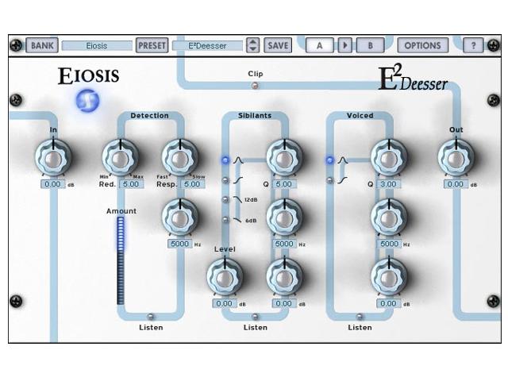Copy A to B with arrow button
Viewport: 508px width, 381px height.
coord(345,45)
